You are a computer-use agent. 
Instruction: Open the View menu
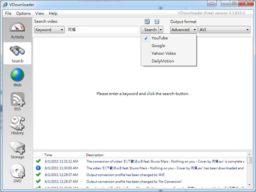[x=40, y=13]
